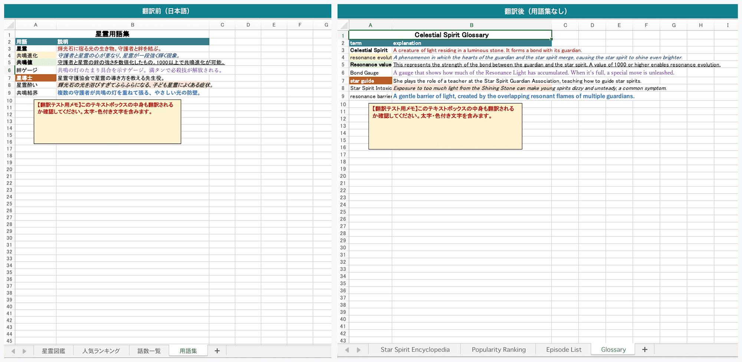Screen dimensions: 742x362
Task: Open the 人気ランキング sheet tab
Action: coord(101,351)
